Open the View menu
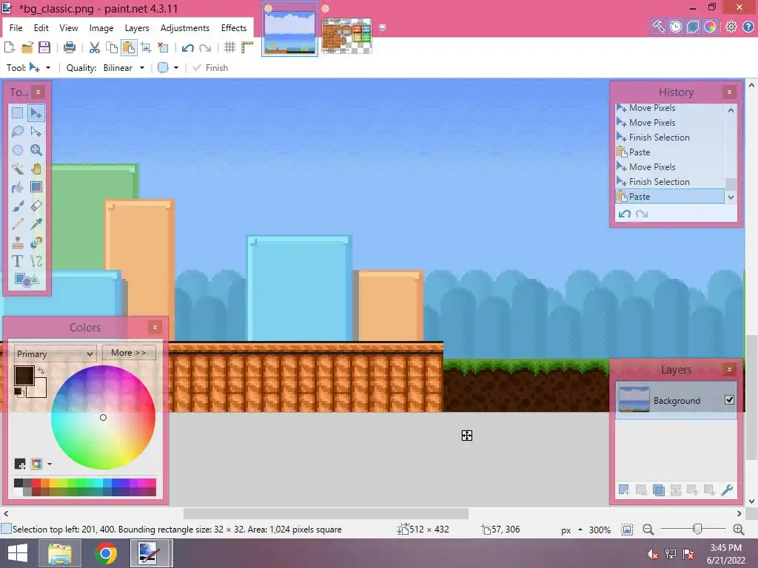The width and height of the screenshot is (758, 568). click(69, 28)
